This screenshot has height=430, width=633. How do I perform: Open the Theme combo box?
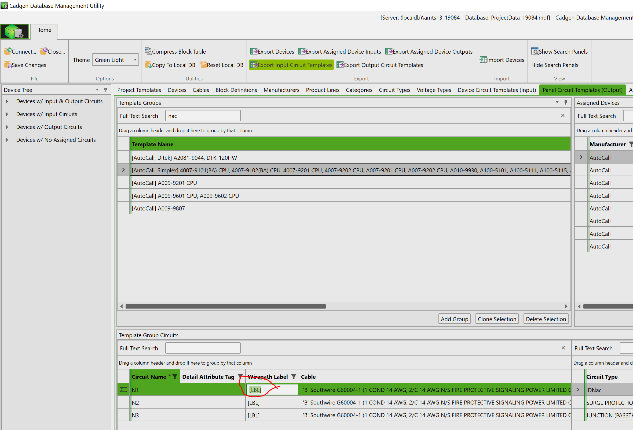[115, 60]
